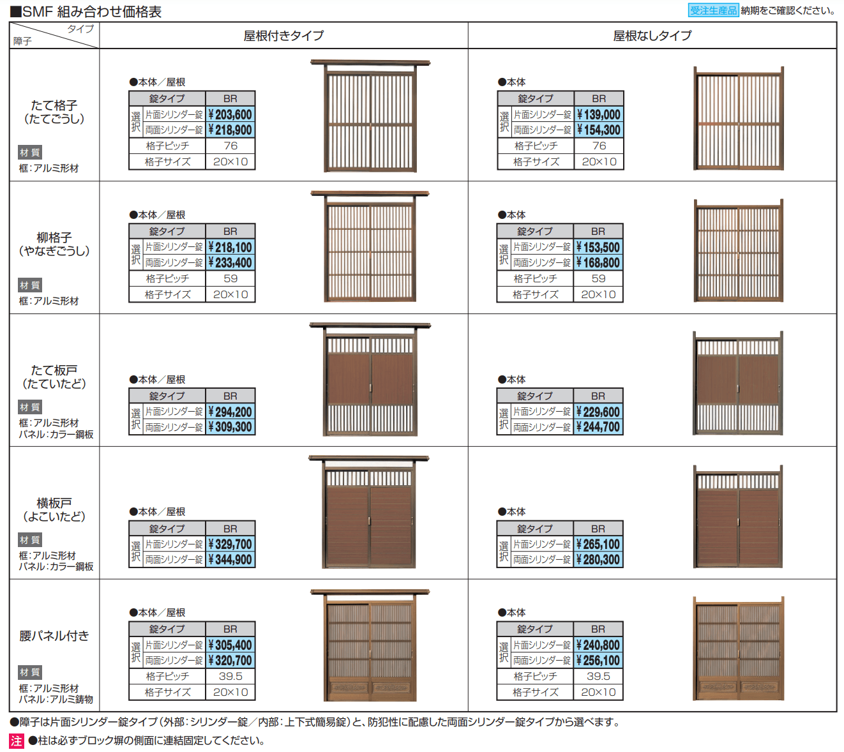Click the 材質 badge under 柳格子

[29, 285]
